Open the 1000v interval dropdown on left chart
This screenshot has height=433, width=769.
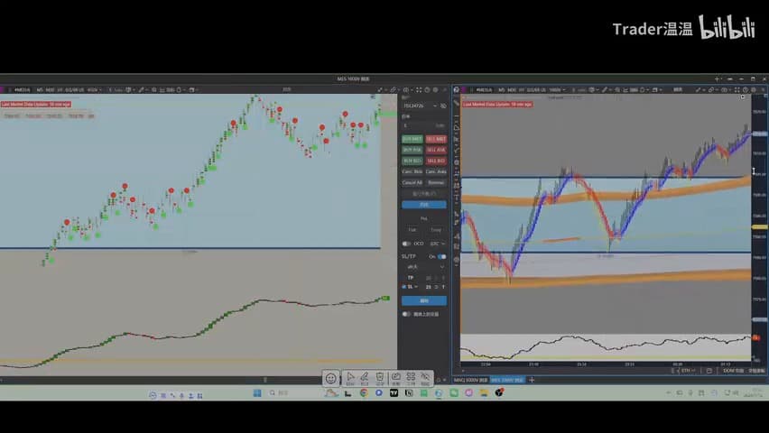(95, 90)
